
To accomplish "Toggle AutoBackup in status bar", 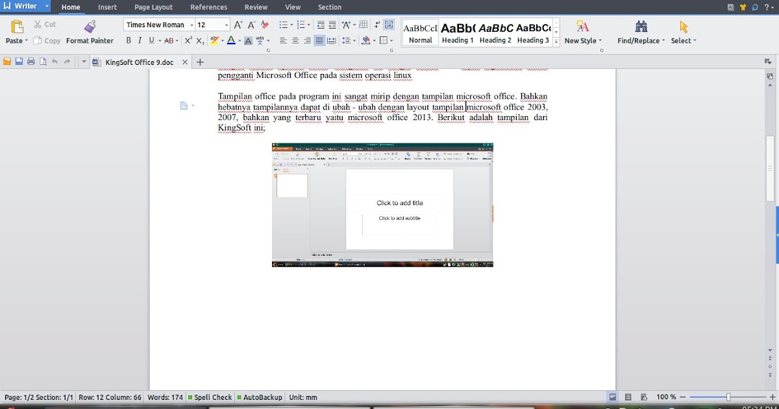I will pos(260,397).
